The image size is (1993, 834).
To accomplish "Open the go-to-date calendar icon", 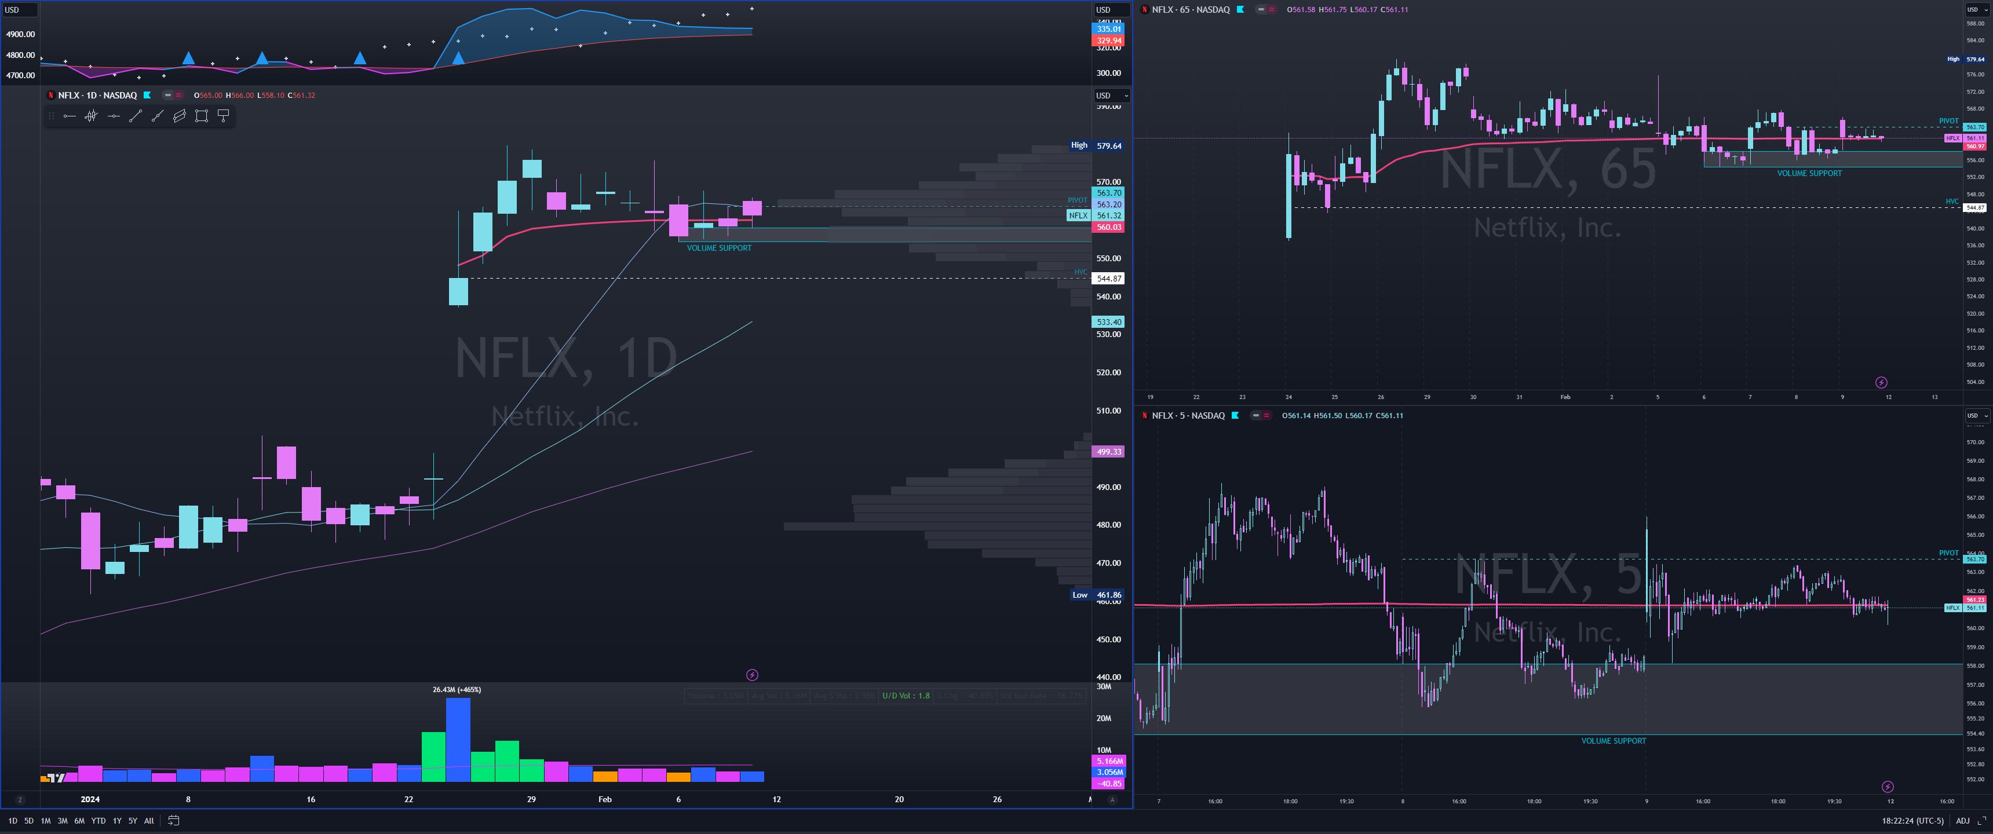I will [x=173, y=821].
